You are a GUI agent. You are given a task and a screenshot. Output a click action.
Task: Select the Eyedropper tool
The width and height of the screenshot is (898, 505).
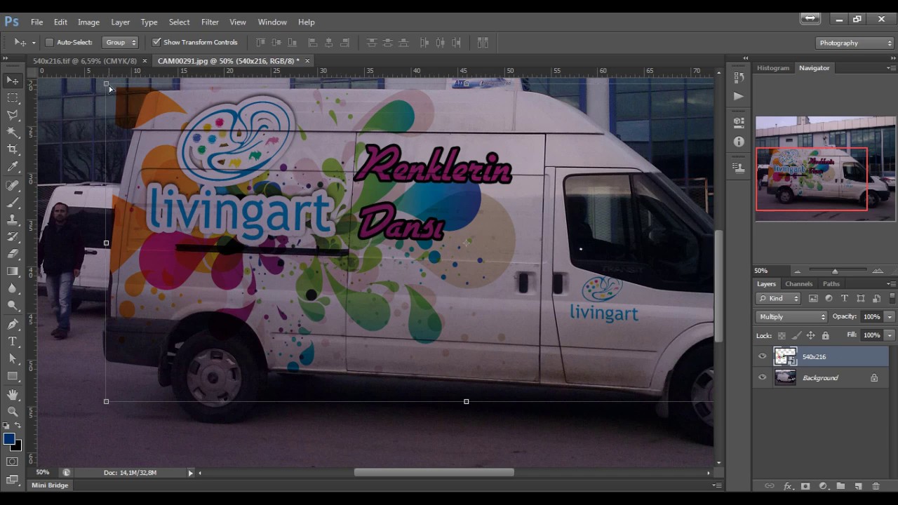point(13,167)
